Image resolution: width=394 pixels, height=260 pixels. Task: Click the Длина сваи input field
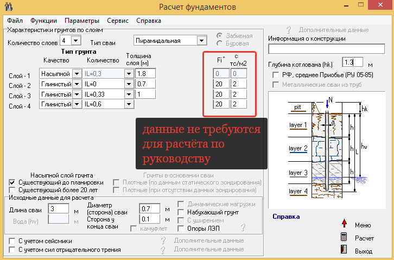coord(59,209)
